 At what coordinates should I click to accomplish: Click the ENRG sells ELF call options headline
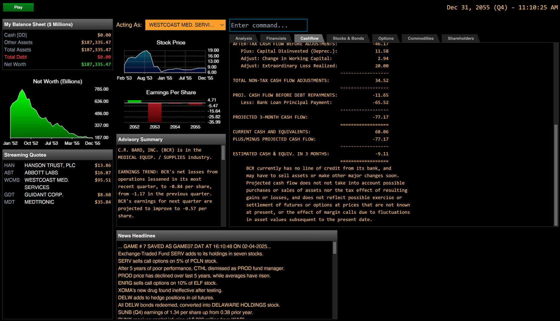click(167, 283)
